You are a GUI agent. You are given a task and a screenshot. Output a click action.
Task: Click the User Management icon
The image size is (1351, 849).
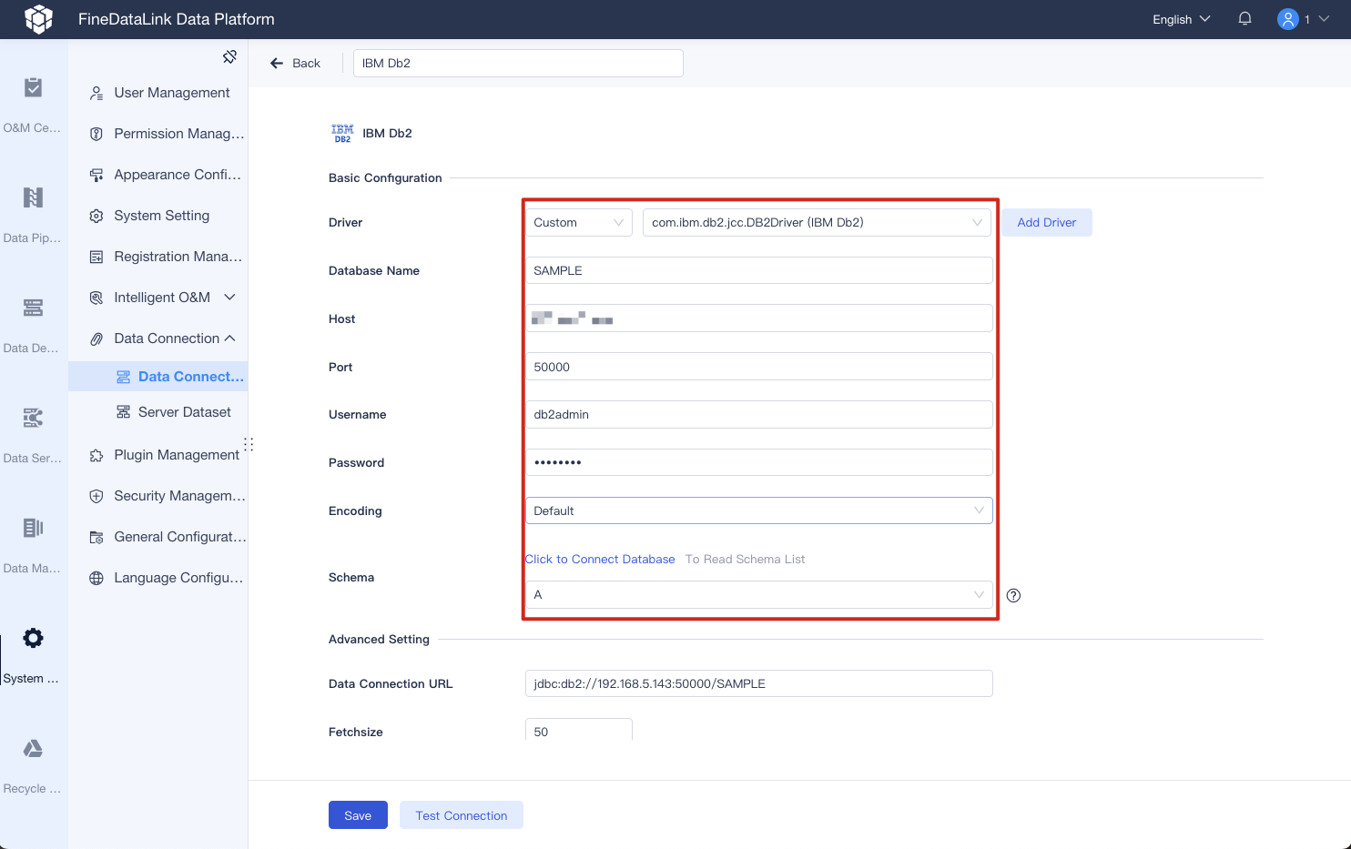(x=96, y=93)
